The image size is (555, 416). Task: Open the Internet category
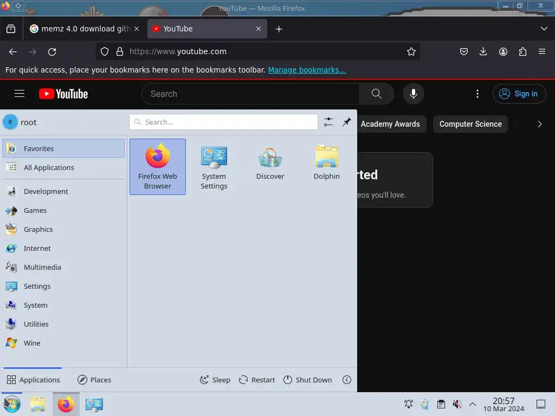coord(63,248)
